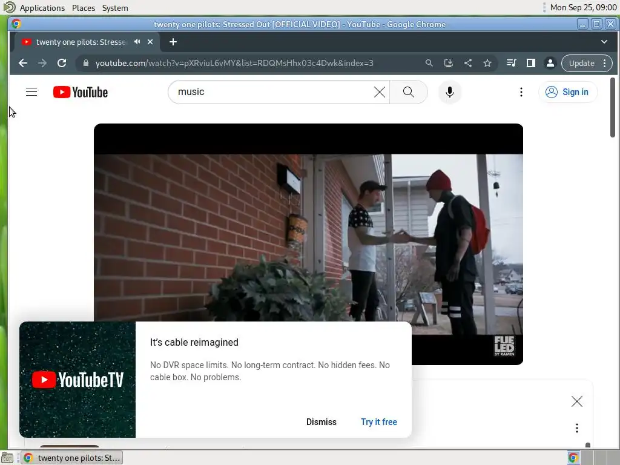This screenshot has height=465, width=620.
Task: Open the panel's three-dot options below video
Action: point(577,428)
